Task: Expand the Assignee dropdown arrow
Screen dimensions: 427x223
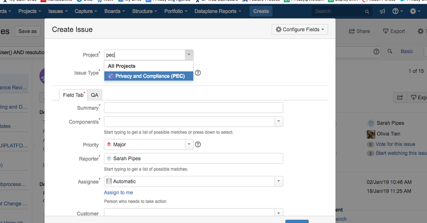Action: 279,181
